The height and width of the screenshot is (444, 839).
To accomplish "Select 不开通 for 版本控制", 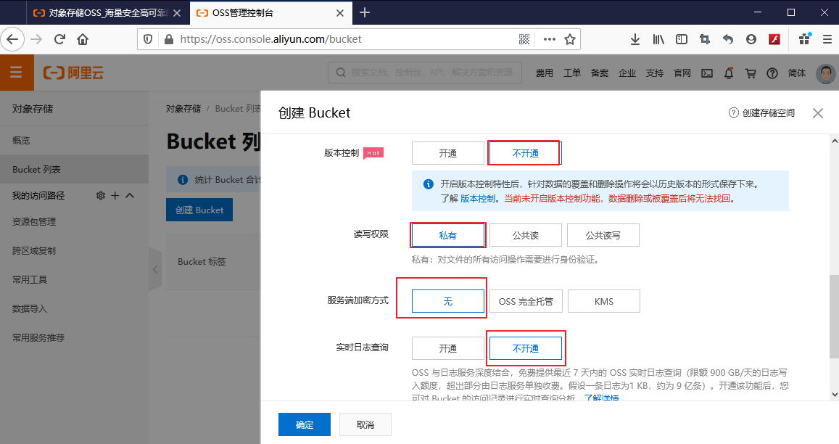I will coord(525,153).
